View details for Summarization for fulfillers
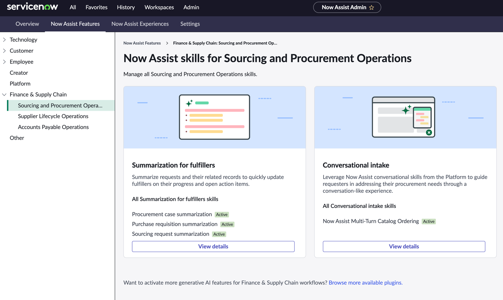 213,246
